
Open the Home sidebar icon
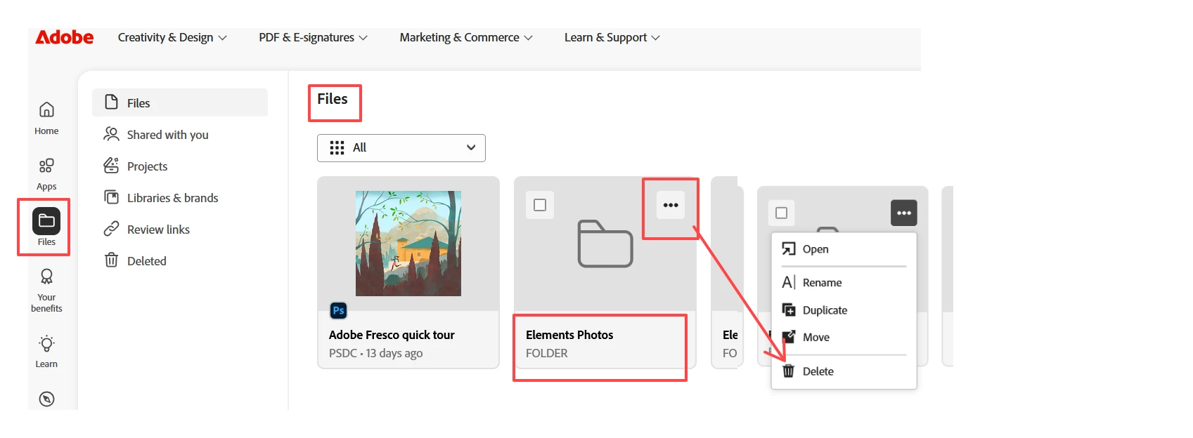[x=46, y=109]
